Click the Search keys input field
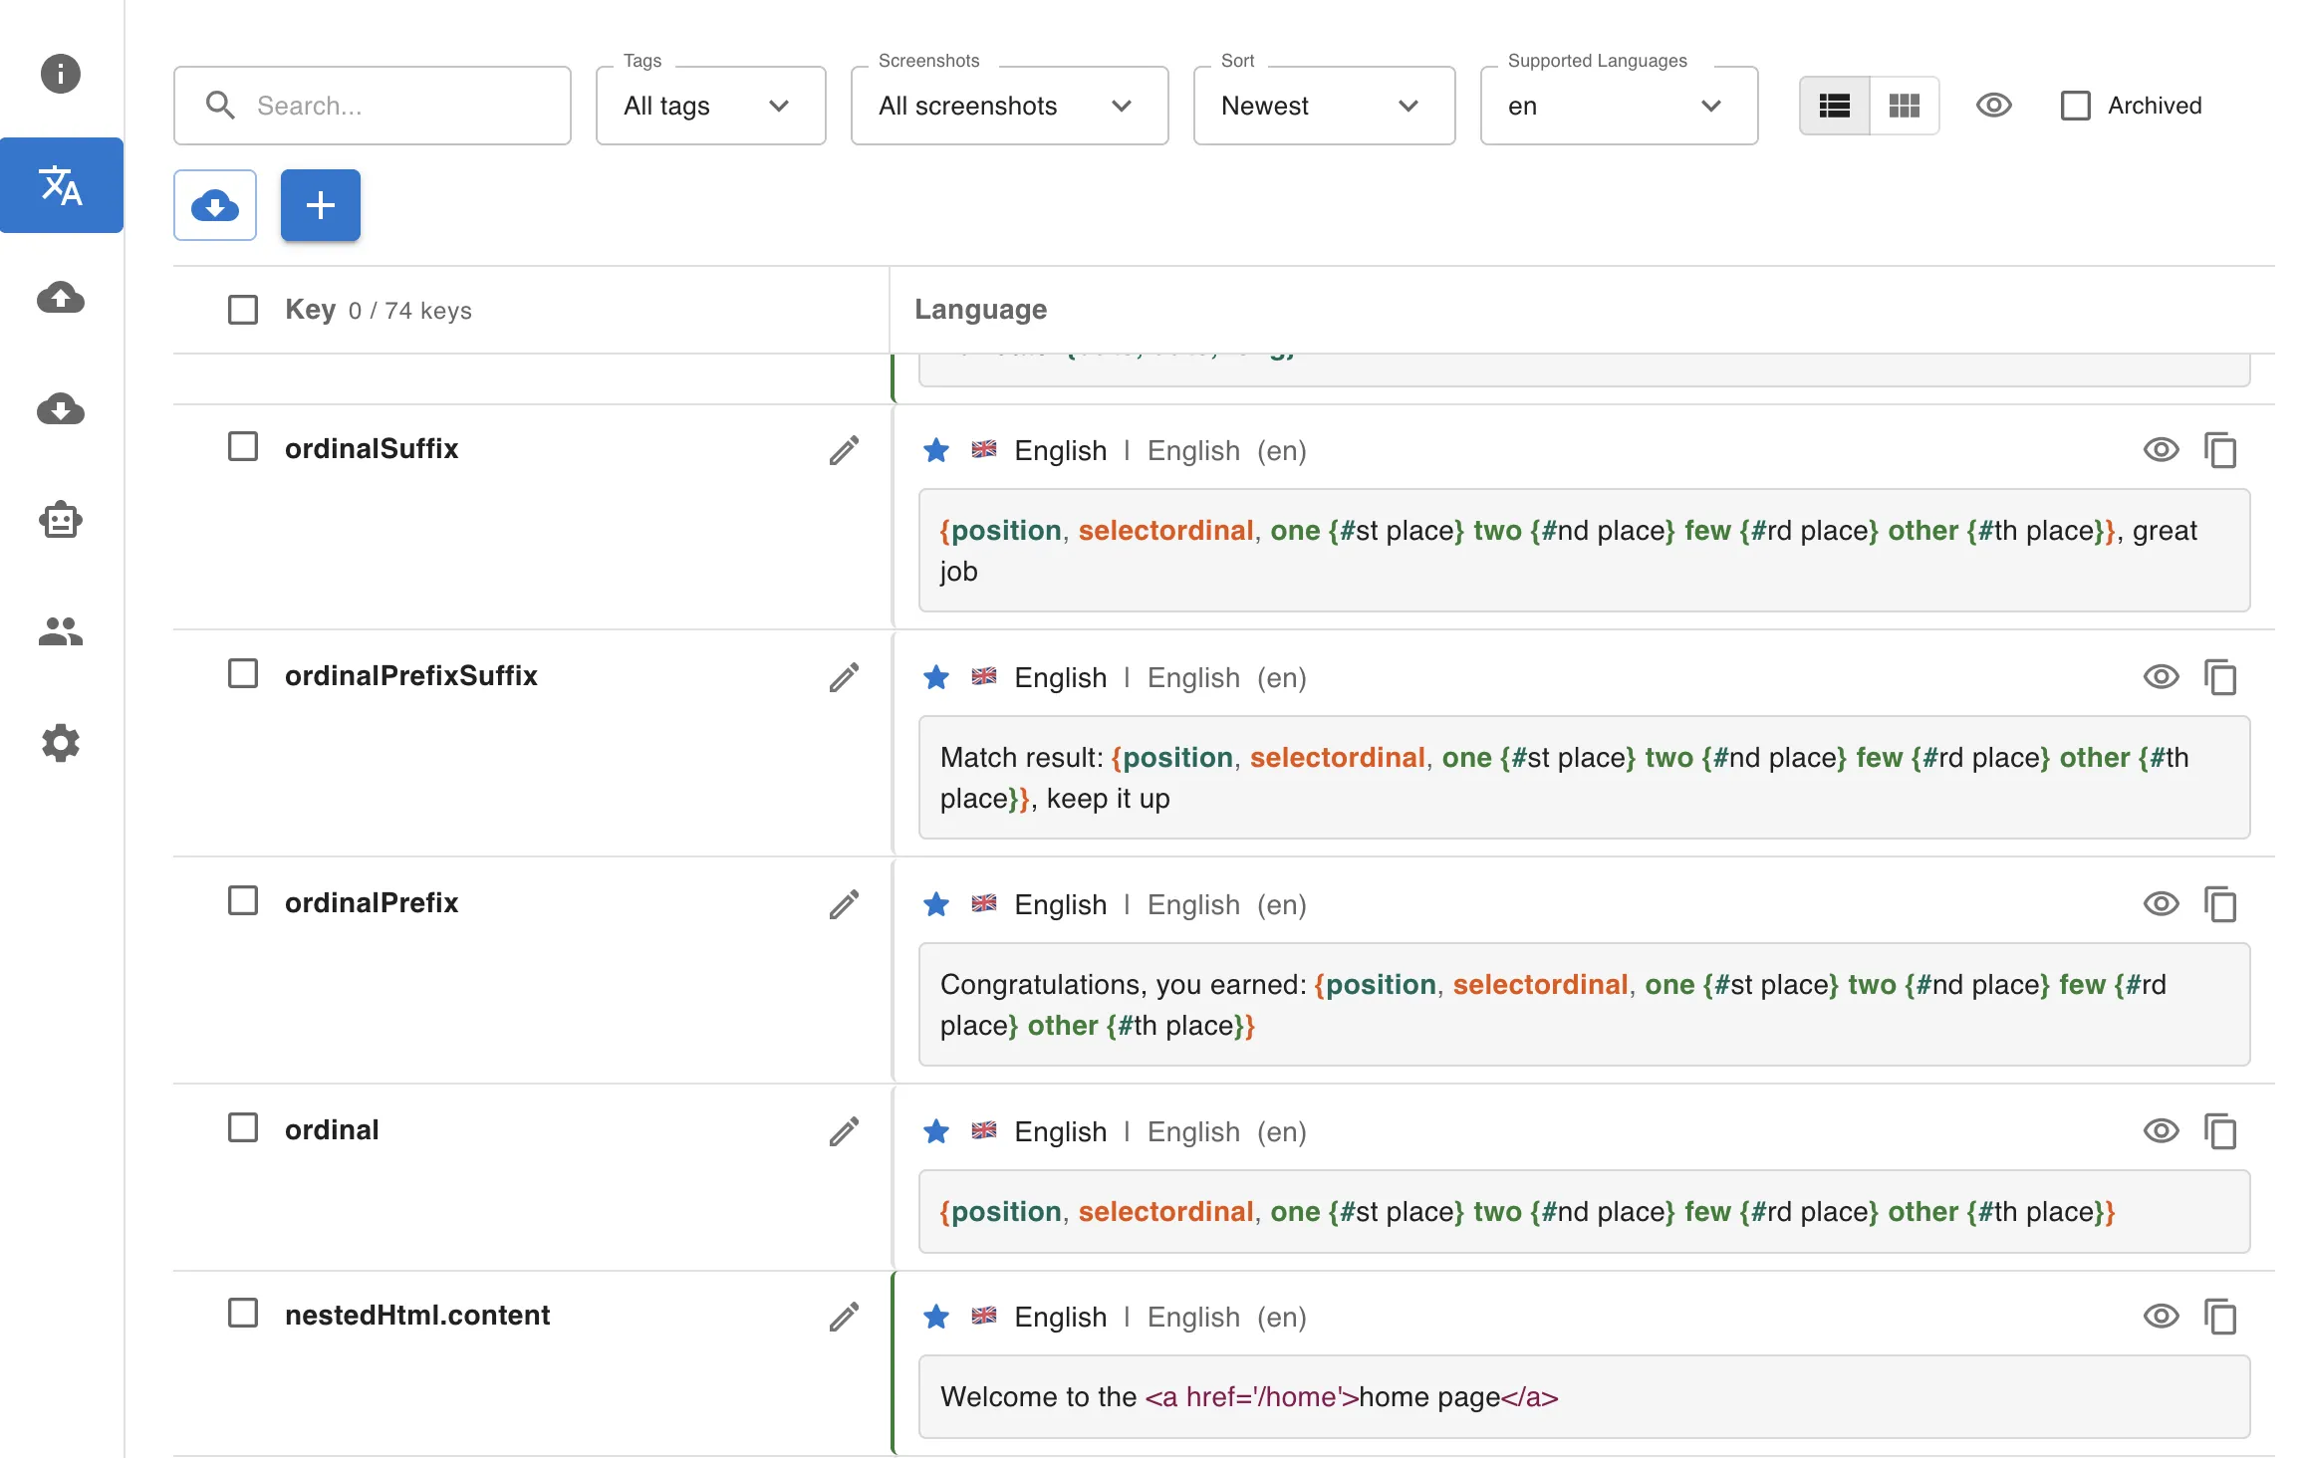 373,106
